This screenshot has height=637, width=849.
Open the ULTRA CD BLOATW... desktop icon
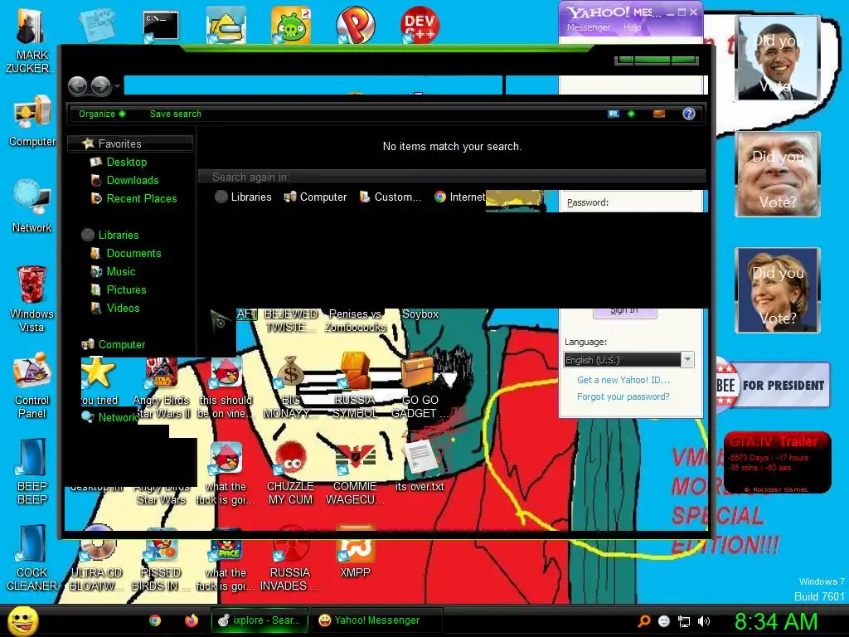tap(96, 558)
